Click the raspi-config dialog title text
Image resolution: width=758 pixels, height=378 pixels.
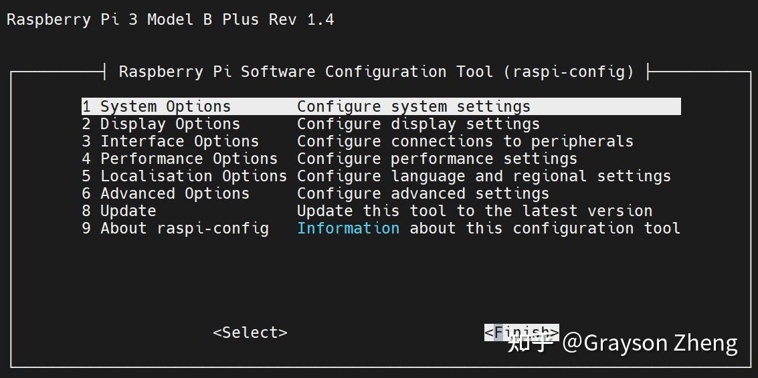coord(376,72)
